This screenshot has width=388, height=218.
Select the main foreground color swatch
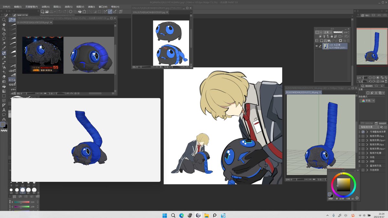coord(3,124)
